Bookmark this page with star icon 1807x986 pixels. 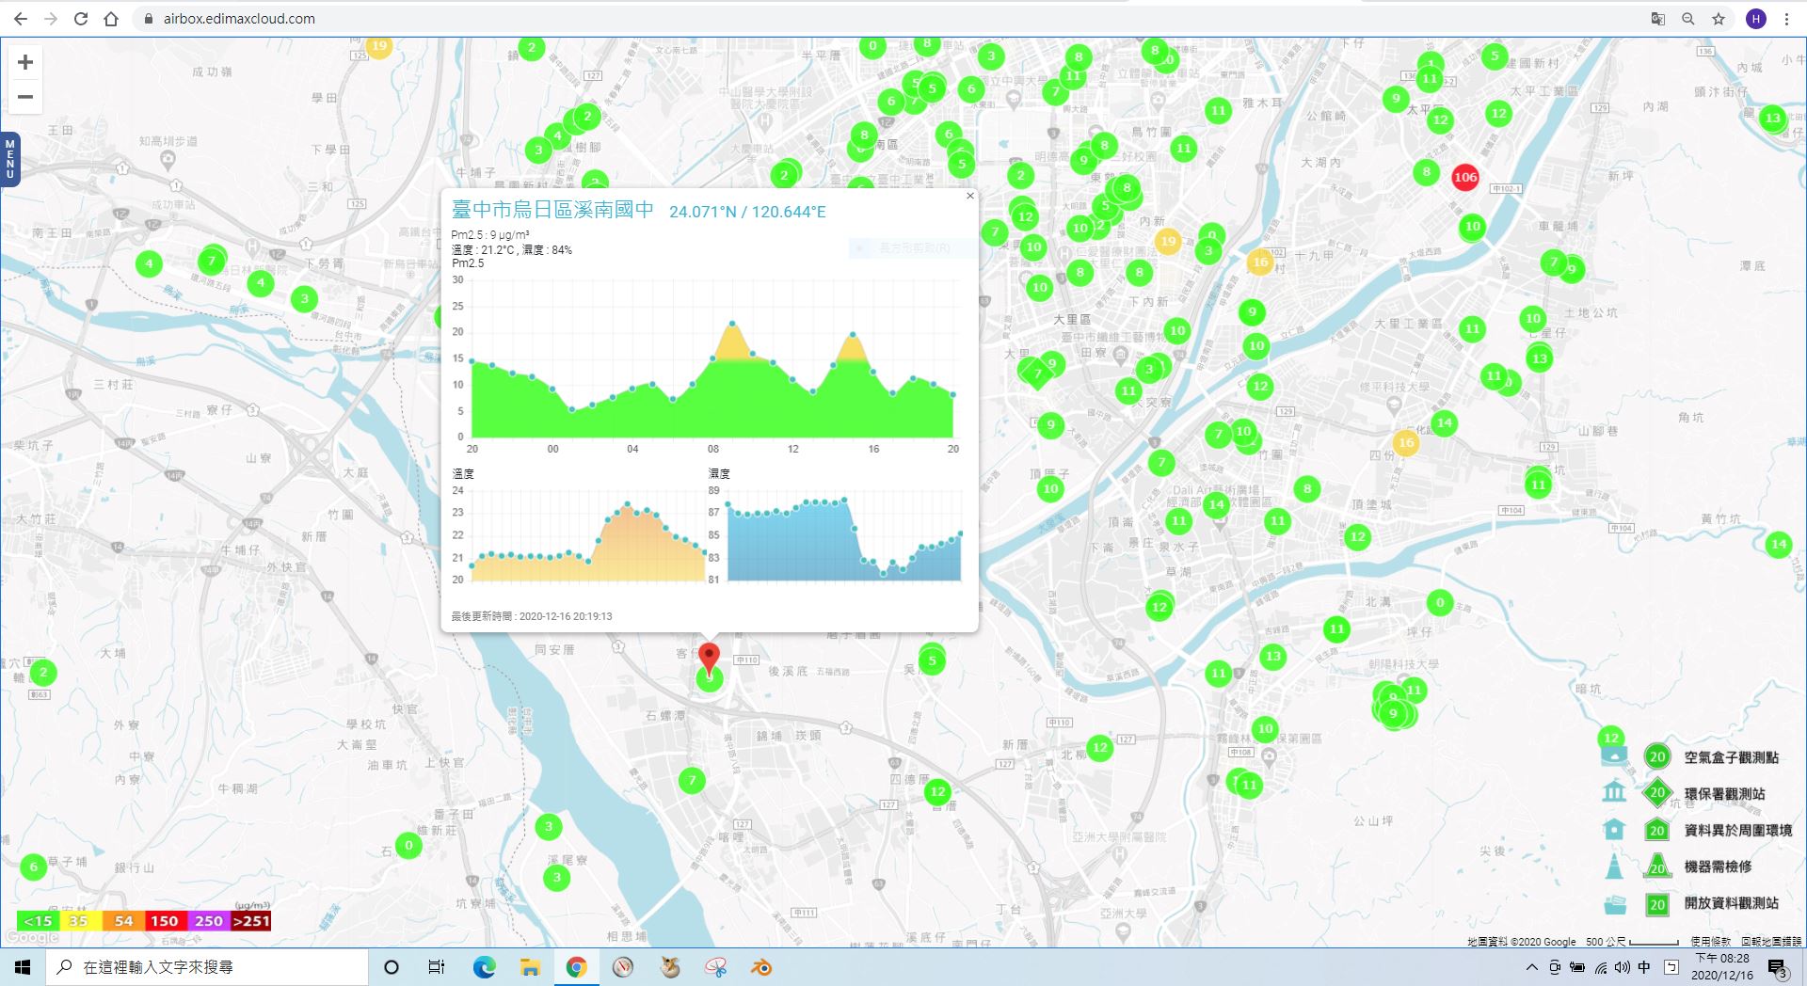point(1719,19)
